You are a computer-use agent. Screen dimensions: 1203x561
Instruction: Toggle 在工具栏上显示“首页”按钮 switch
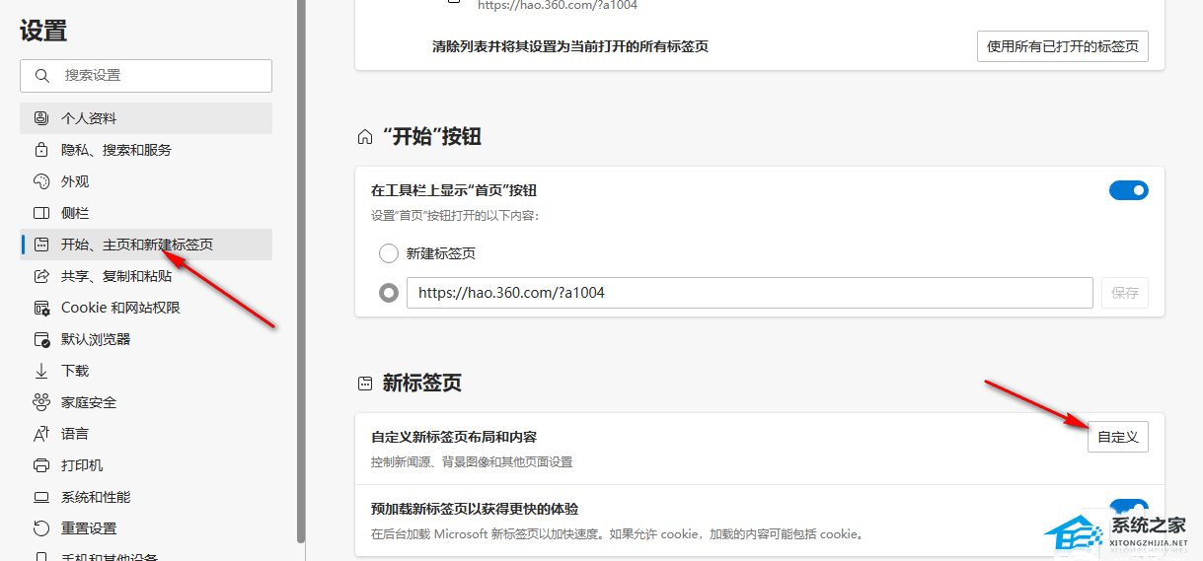[1129, 190]
